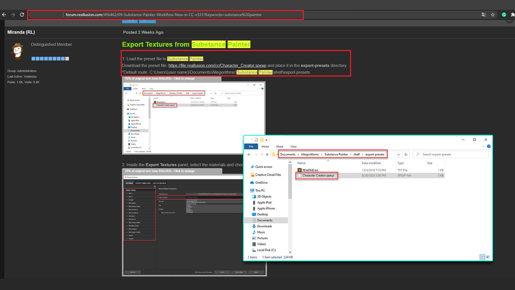This screenshot has height=290, width=515.
Task: Open the File tab in Explorer
Action: pos(251,147)
